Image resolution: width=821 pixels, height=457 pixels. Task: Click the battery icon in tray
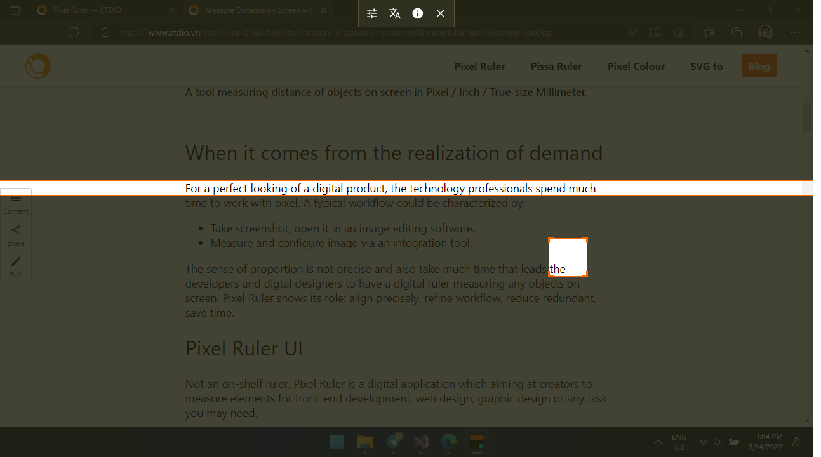click(x=734, y=442)
